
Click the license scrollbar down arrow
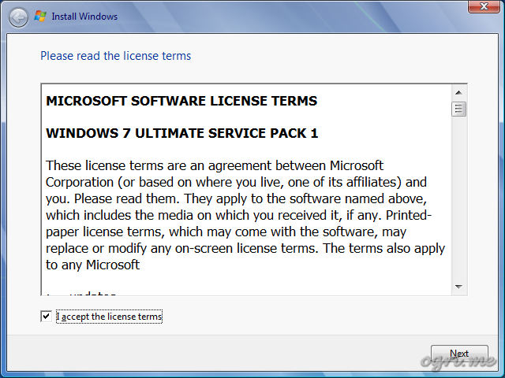pos(458,287)
